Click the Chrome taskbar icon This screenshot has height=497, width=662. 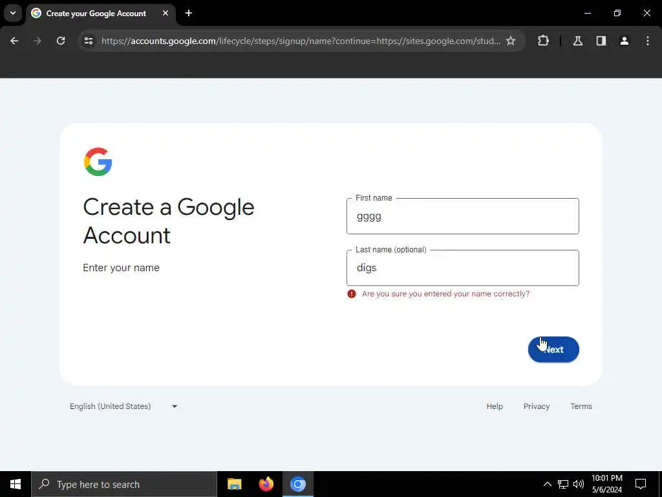pos(297,484)
